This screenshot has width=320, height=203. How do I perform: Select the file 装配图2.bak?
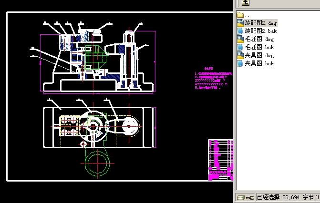click(x=260, y=31)
